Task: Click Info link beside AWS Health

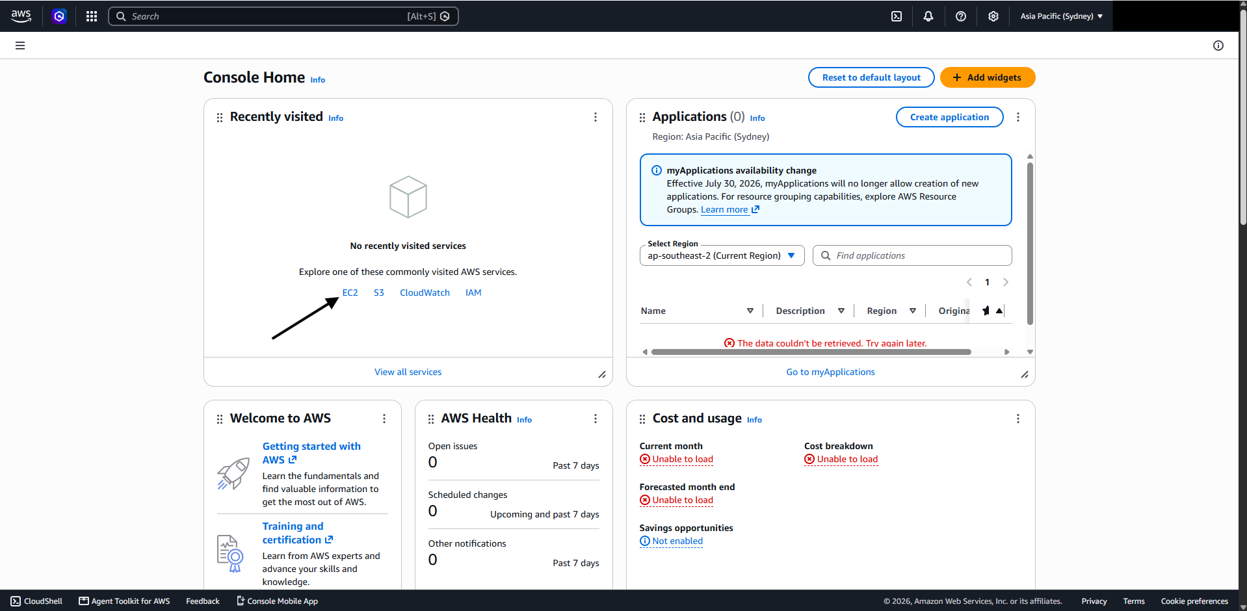Action: (524, 420)
